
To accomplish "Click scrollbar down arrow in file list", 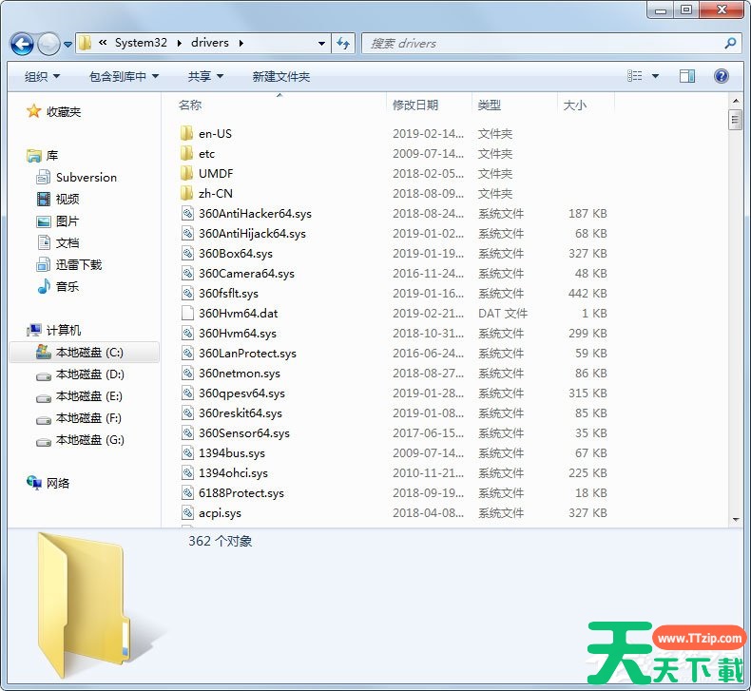I will point(735,520).
